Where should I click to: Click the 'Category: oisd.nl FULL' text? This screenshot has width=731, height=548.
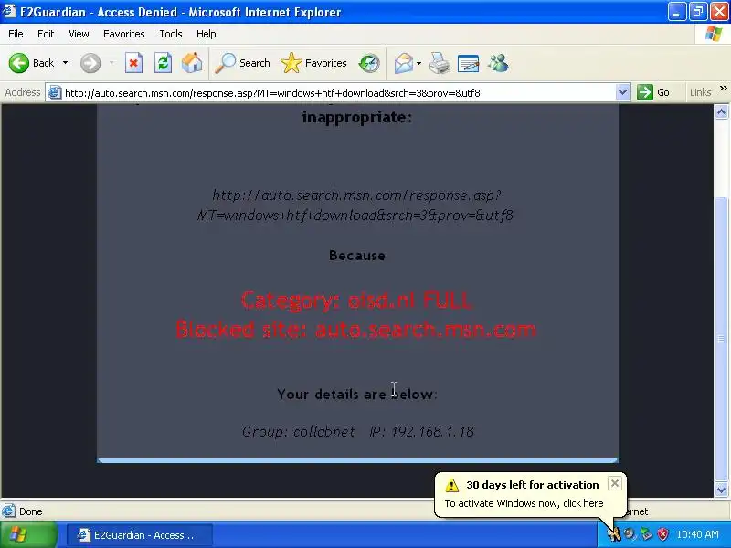click(x=357, y=300)
